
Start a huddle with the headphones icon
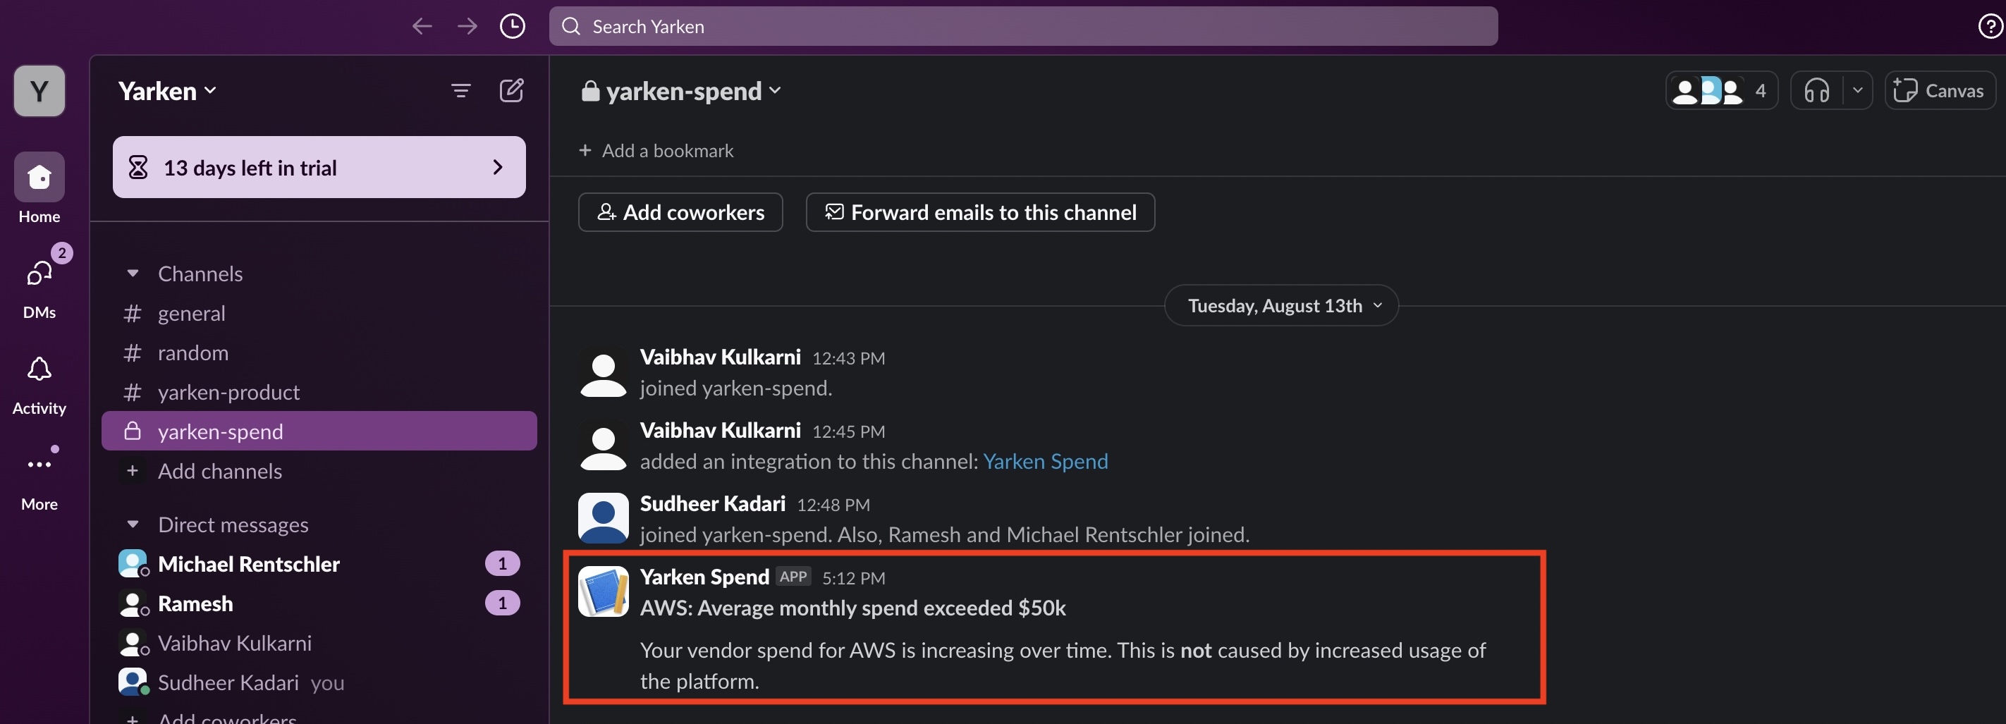click(1817, 91)
